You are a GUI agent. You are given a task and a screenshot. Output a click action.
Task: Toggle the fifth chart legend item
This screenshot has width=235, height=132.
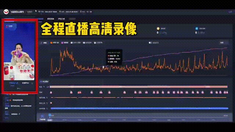87,43
